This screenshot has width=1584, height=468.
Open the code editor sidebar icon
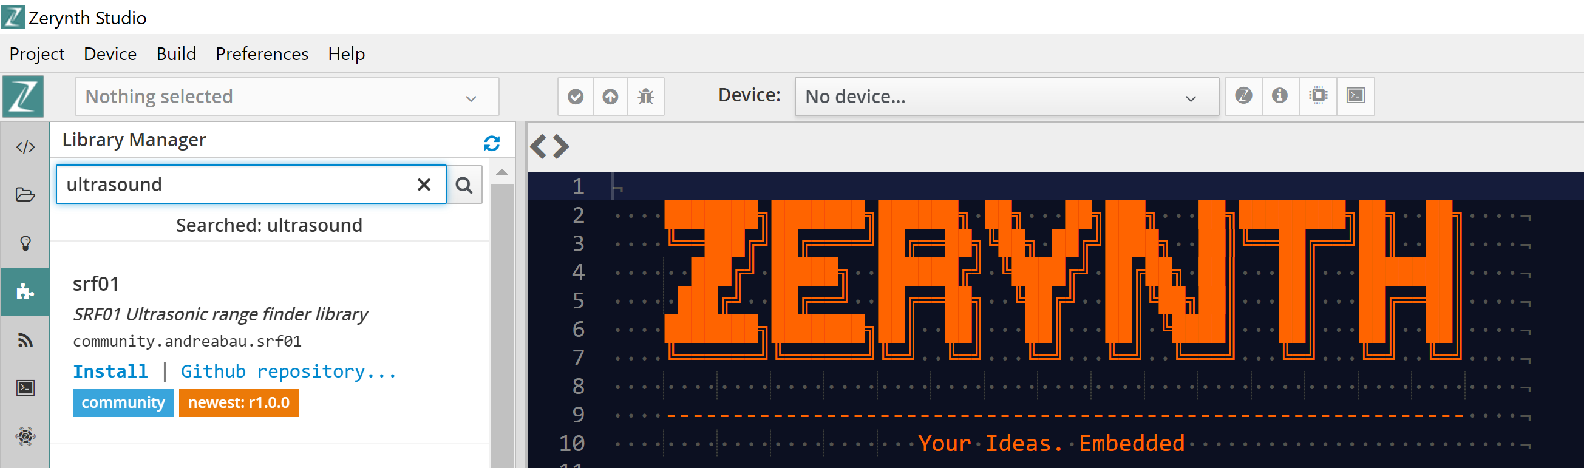tap(25, 147)
